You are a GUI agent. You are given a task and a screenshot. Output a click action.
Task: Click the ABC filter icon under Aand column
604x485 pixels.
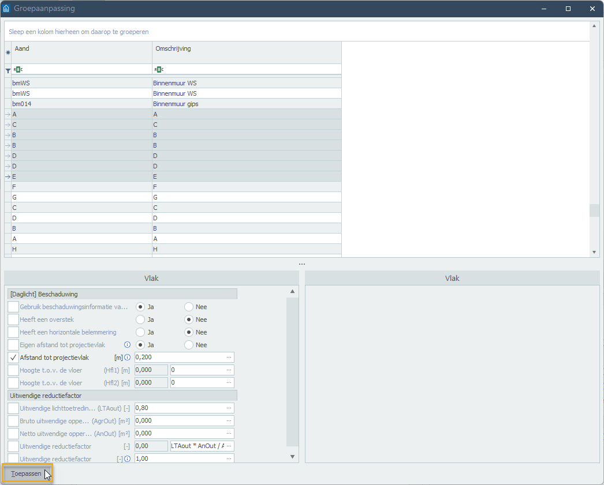coord(18,70)
